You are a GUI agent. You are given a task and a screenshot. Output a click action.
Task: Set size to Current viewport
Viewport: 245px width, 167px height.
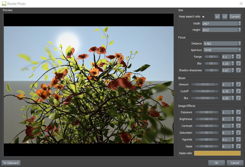pos(235,17)
